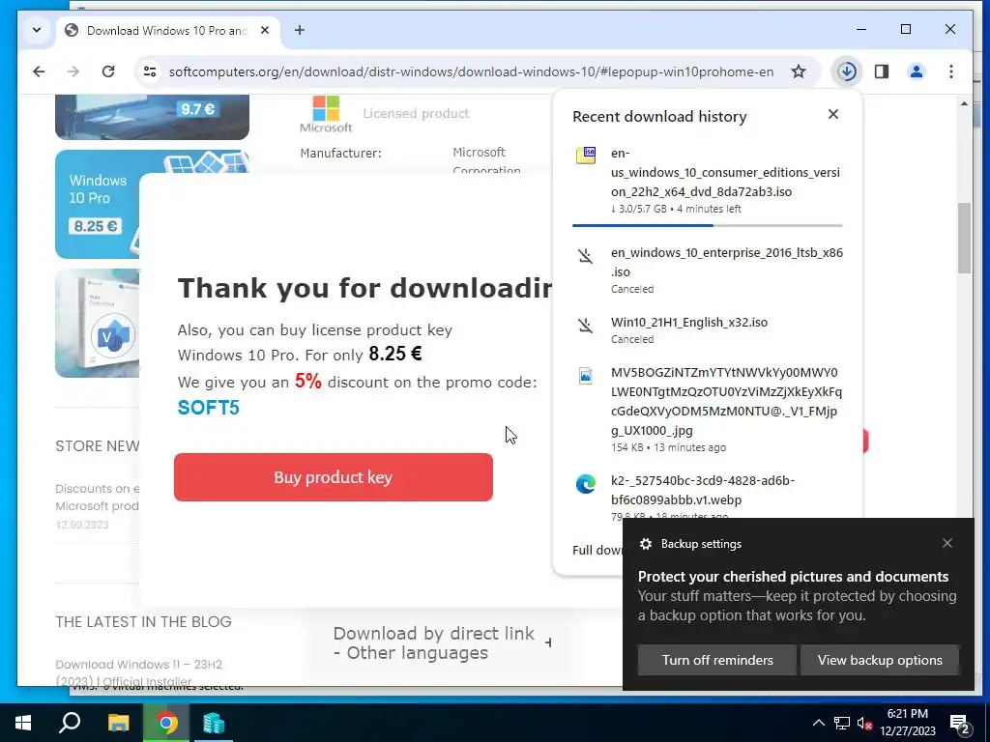
Task: Open the en-us_windows_10_consumer_editions ISO download entry
Action: pyautogui.click(x=707, y=181)
